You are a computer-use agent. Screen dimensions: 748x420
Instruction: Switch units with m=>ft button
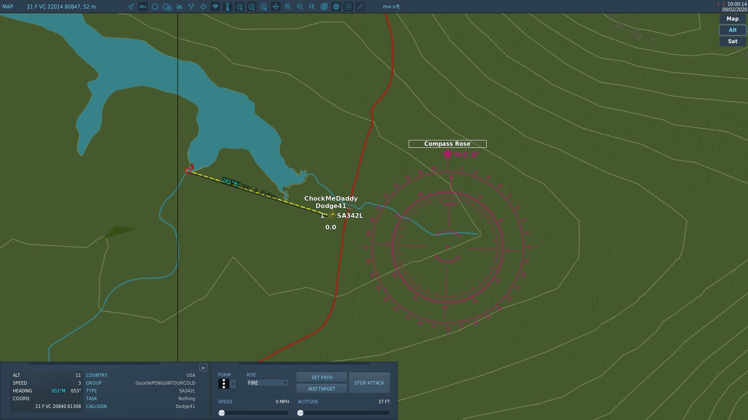(x=391, y=7)
